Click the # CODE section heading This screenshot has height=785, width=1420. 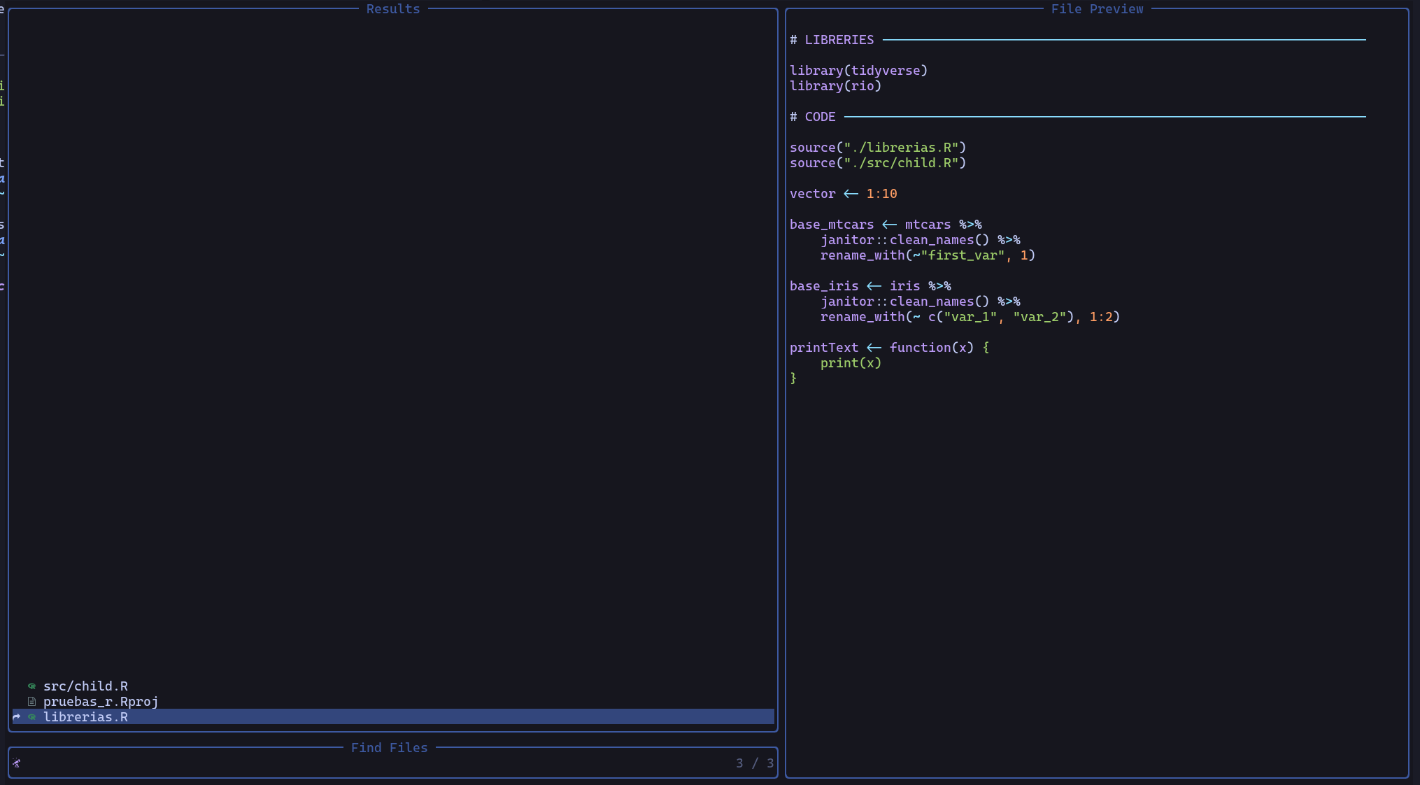(x=813, y=116)
